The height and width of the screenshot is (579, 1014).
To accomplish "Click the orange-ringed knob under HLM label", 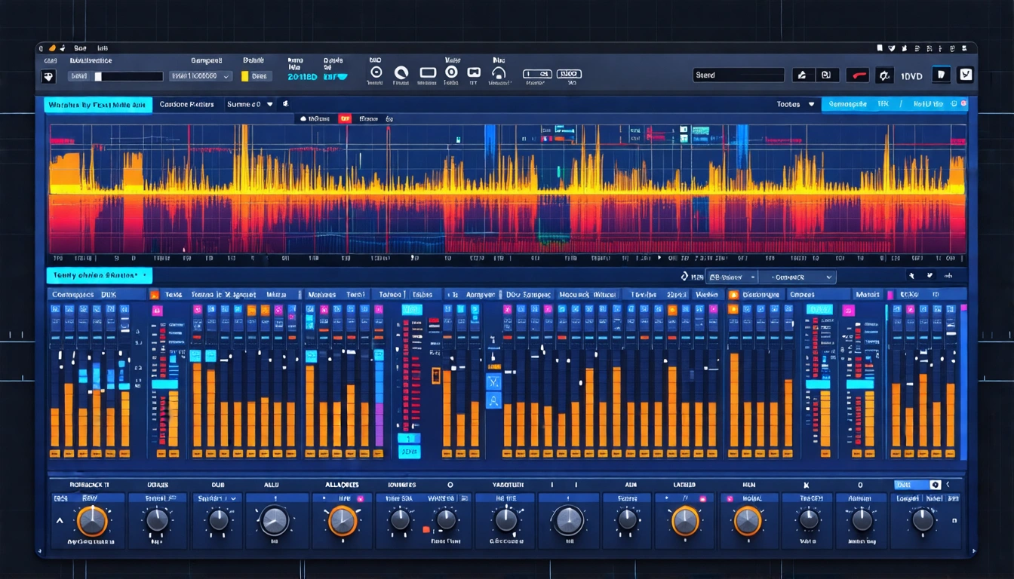I will click(747, 521).
